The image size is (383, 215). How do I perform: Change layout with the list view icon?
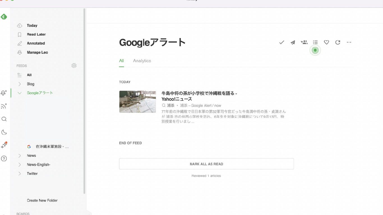pos(315,42)
